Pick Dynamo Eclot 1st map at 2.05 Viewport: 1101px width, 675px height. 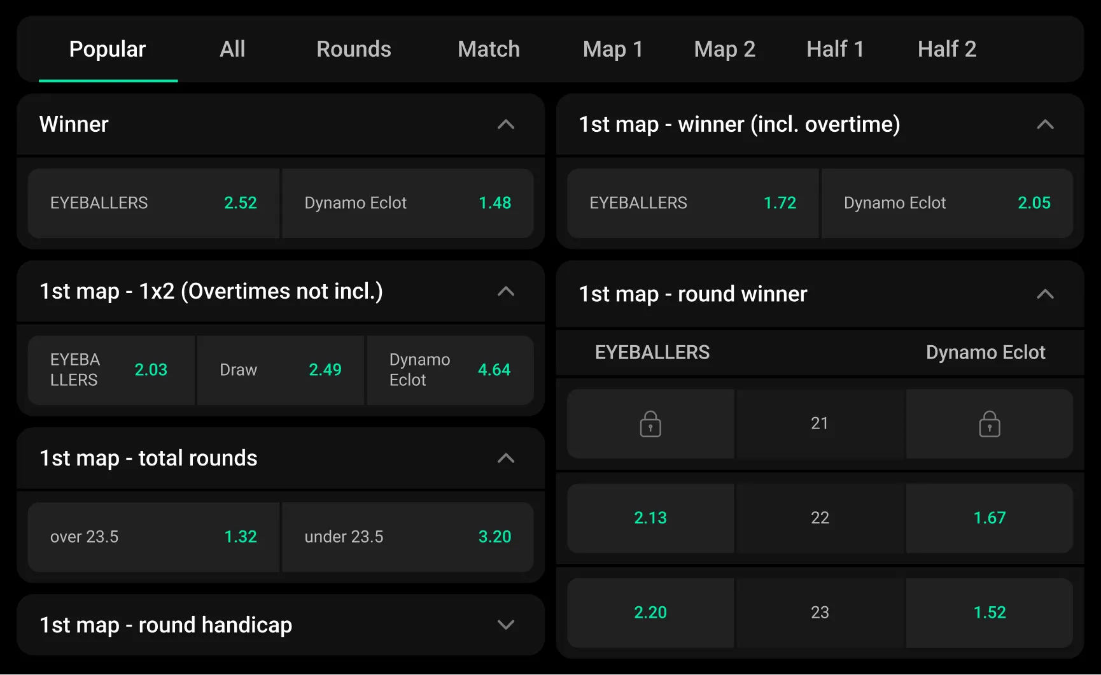[x=947, y=203]
